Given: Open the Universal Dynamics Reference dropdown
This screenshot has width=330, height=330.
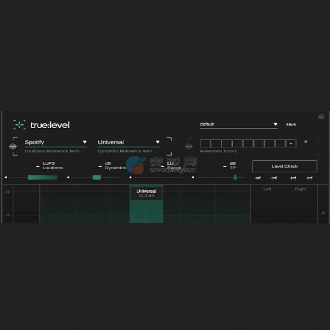Looking at the screenshot, I should [x=158, y=142].
